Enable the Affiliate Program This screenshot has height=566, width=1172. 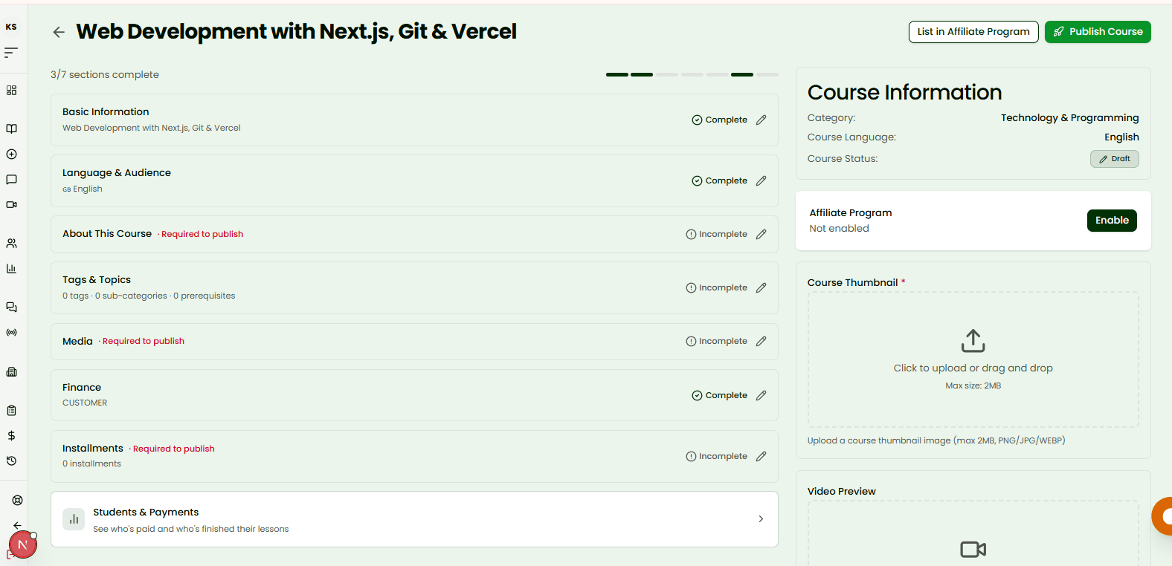[x=1112, y=221]
